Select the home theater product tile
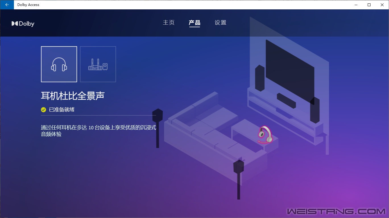Viewport: 389px width, 218px height. [98, 64]
